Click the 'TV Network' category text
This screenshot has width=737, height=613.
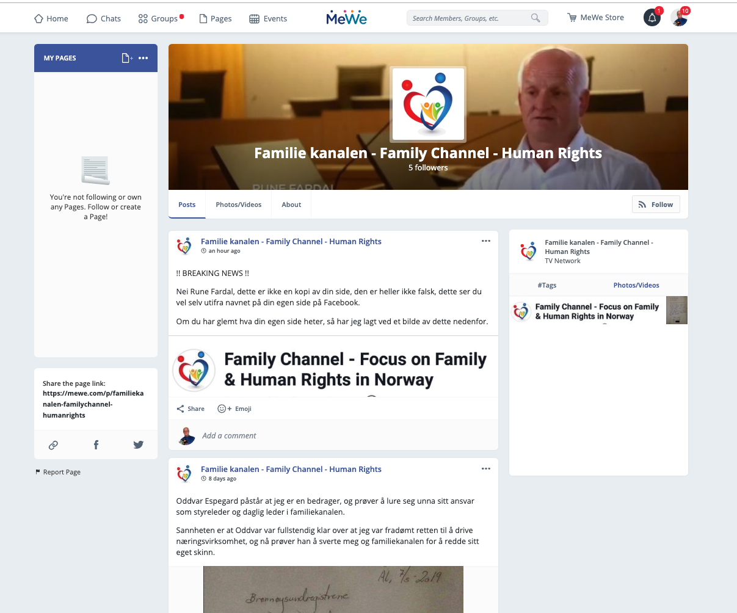562,261
